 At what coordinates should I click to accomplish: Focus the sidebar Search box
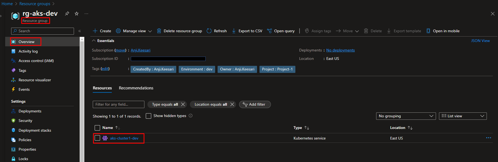(x=42, y=31)
